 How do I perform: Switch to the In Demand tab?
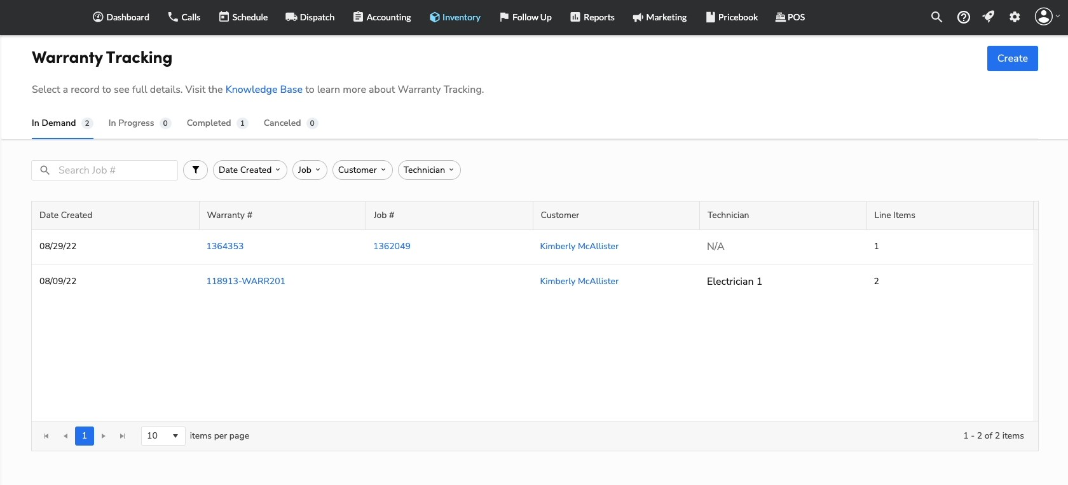pos(62,123)
